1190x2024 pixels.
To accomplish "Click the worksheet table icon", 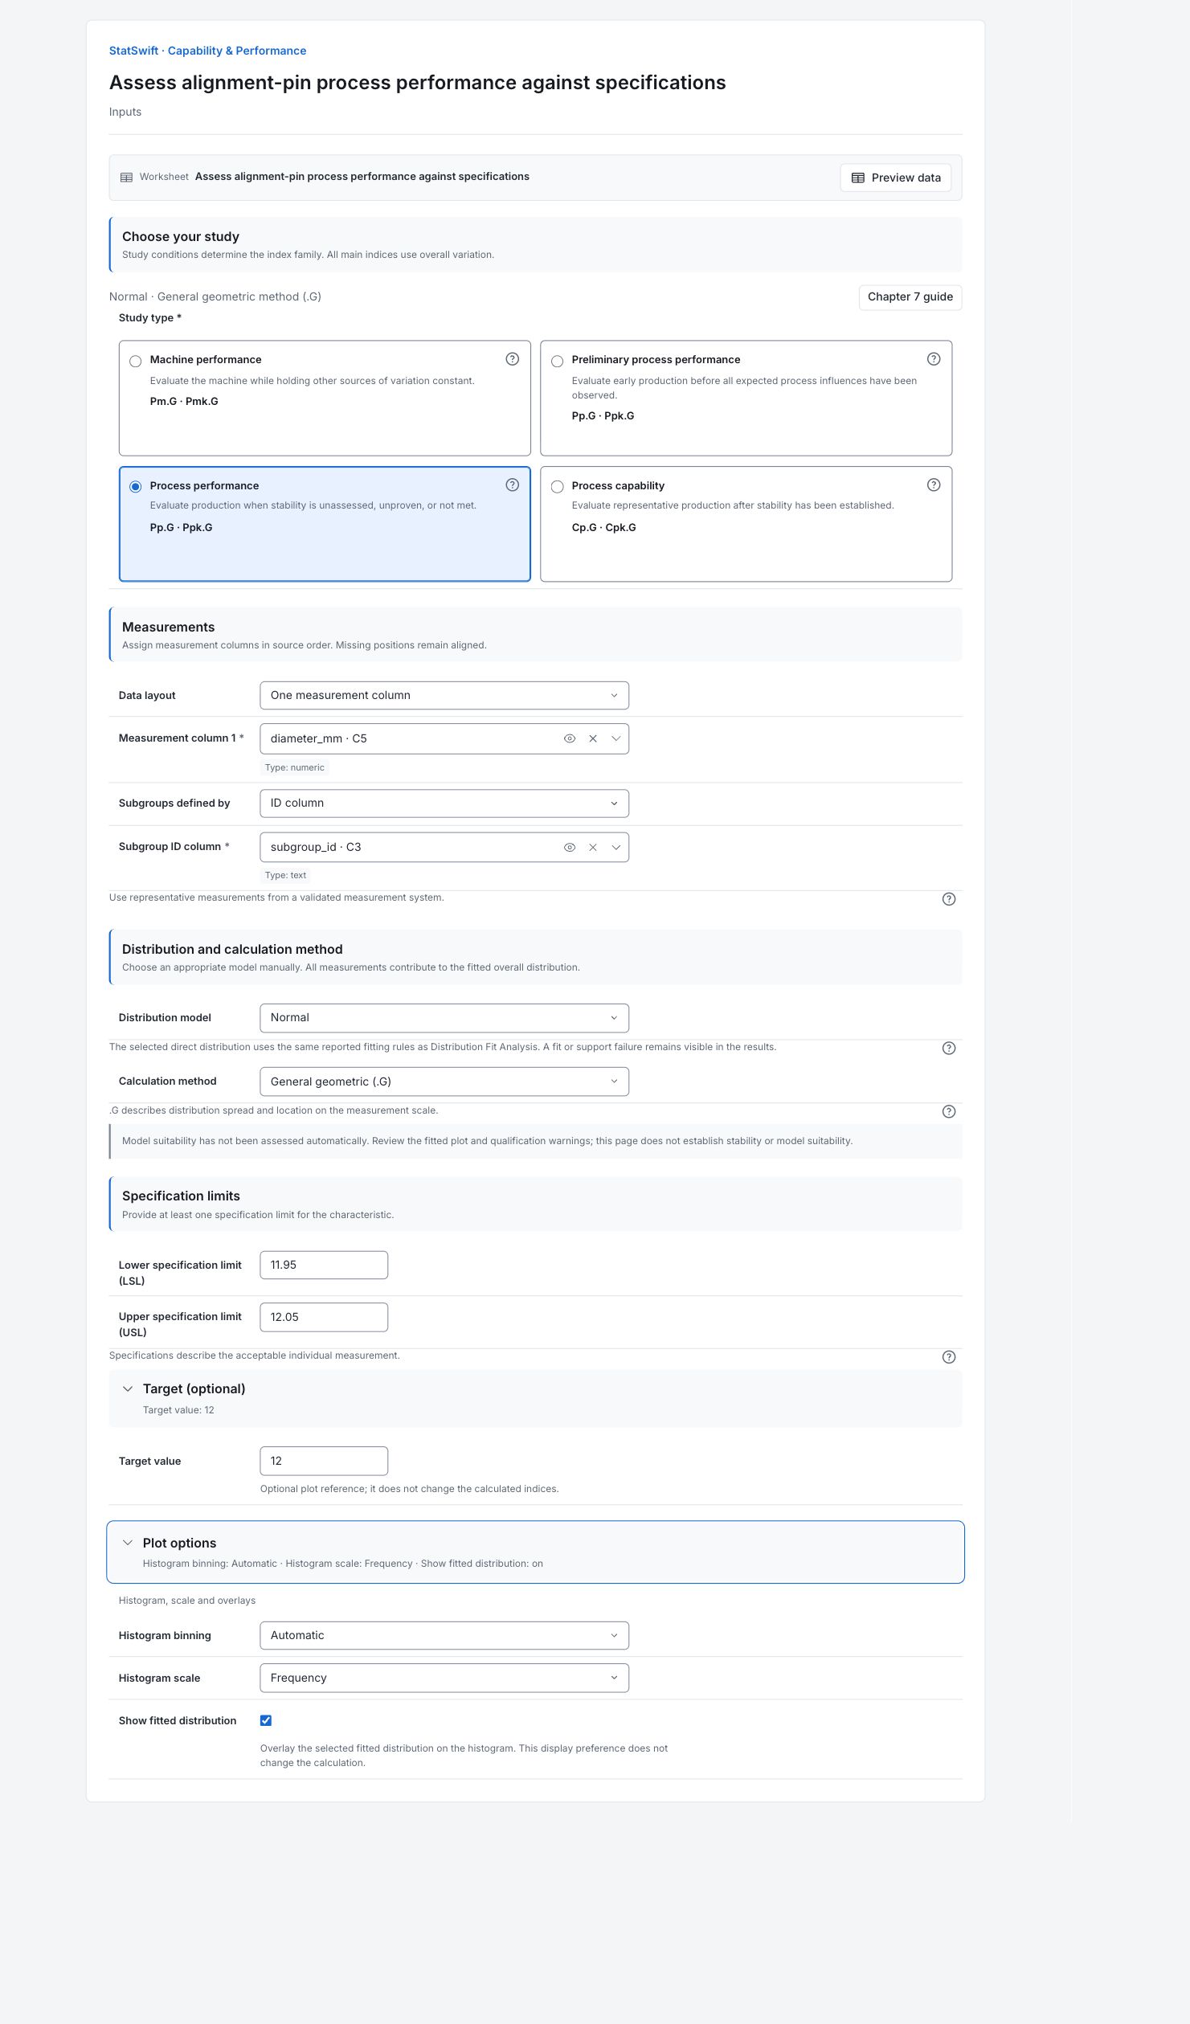I will point(126,178).
